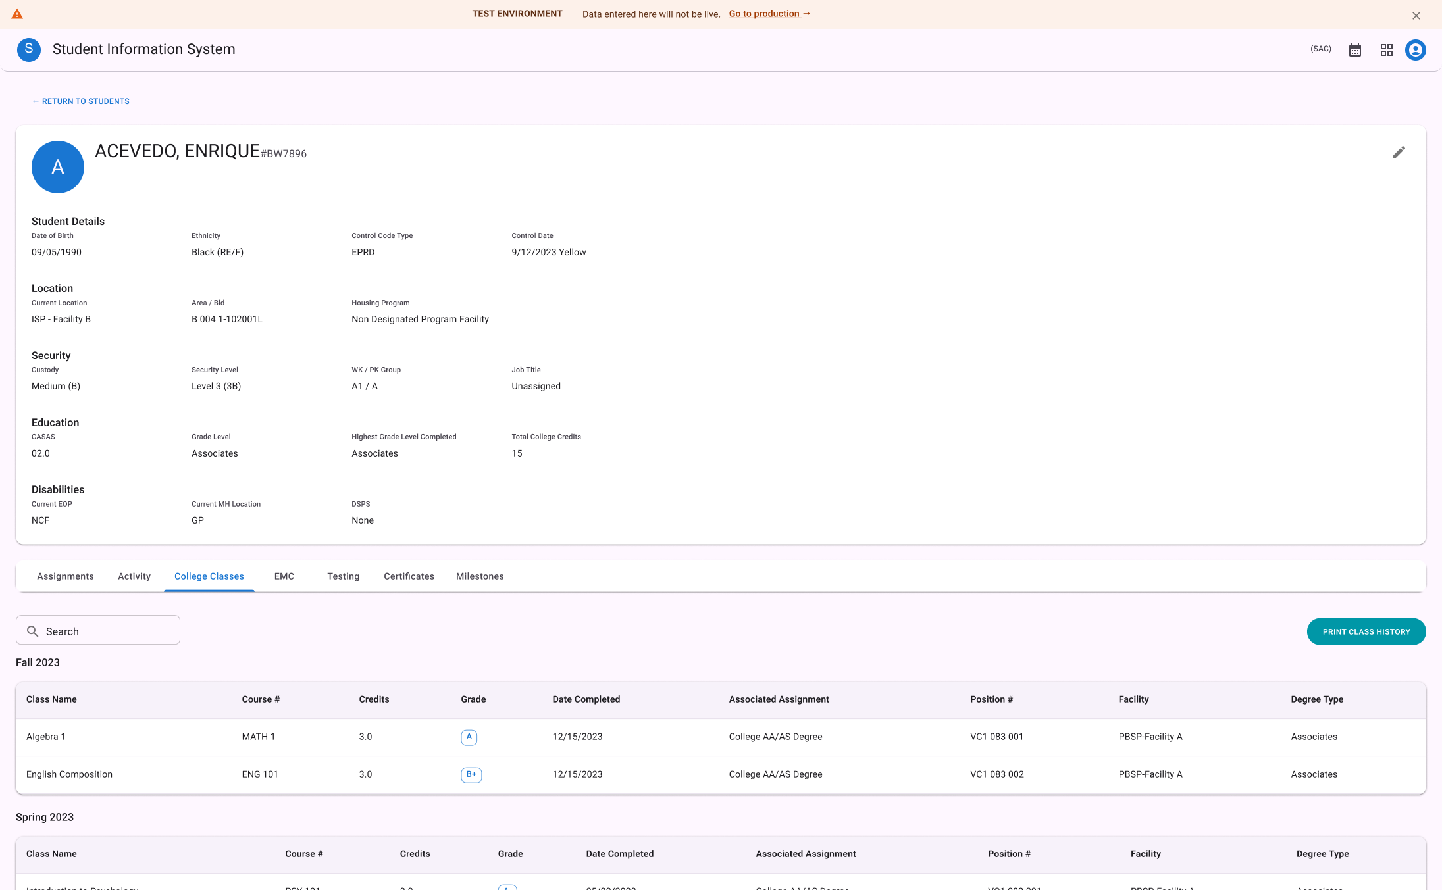Click the Spring 2023 Date Completed column header
Image resolution: width=1442 pixels, height=890 pixels.
click(619, 854)
